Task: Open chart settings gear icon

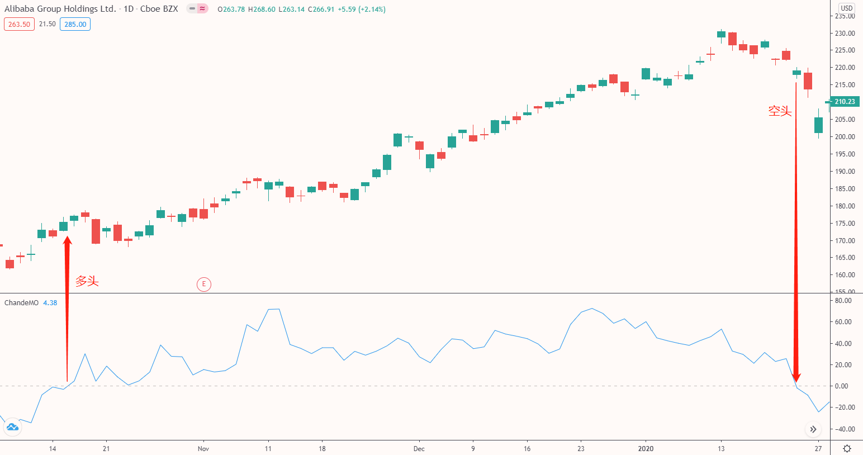Action: (x=847, y=448)
